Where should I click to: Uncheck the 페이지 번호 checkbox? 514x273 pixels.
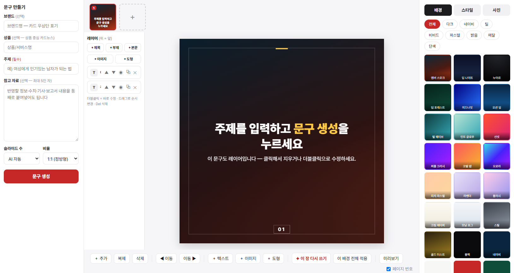(389, 269)
